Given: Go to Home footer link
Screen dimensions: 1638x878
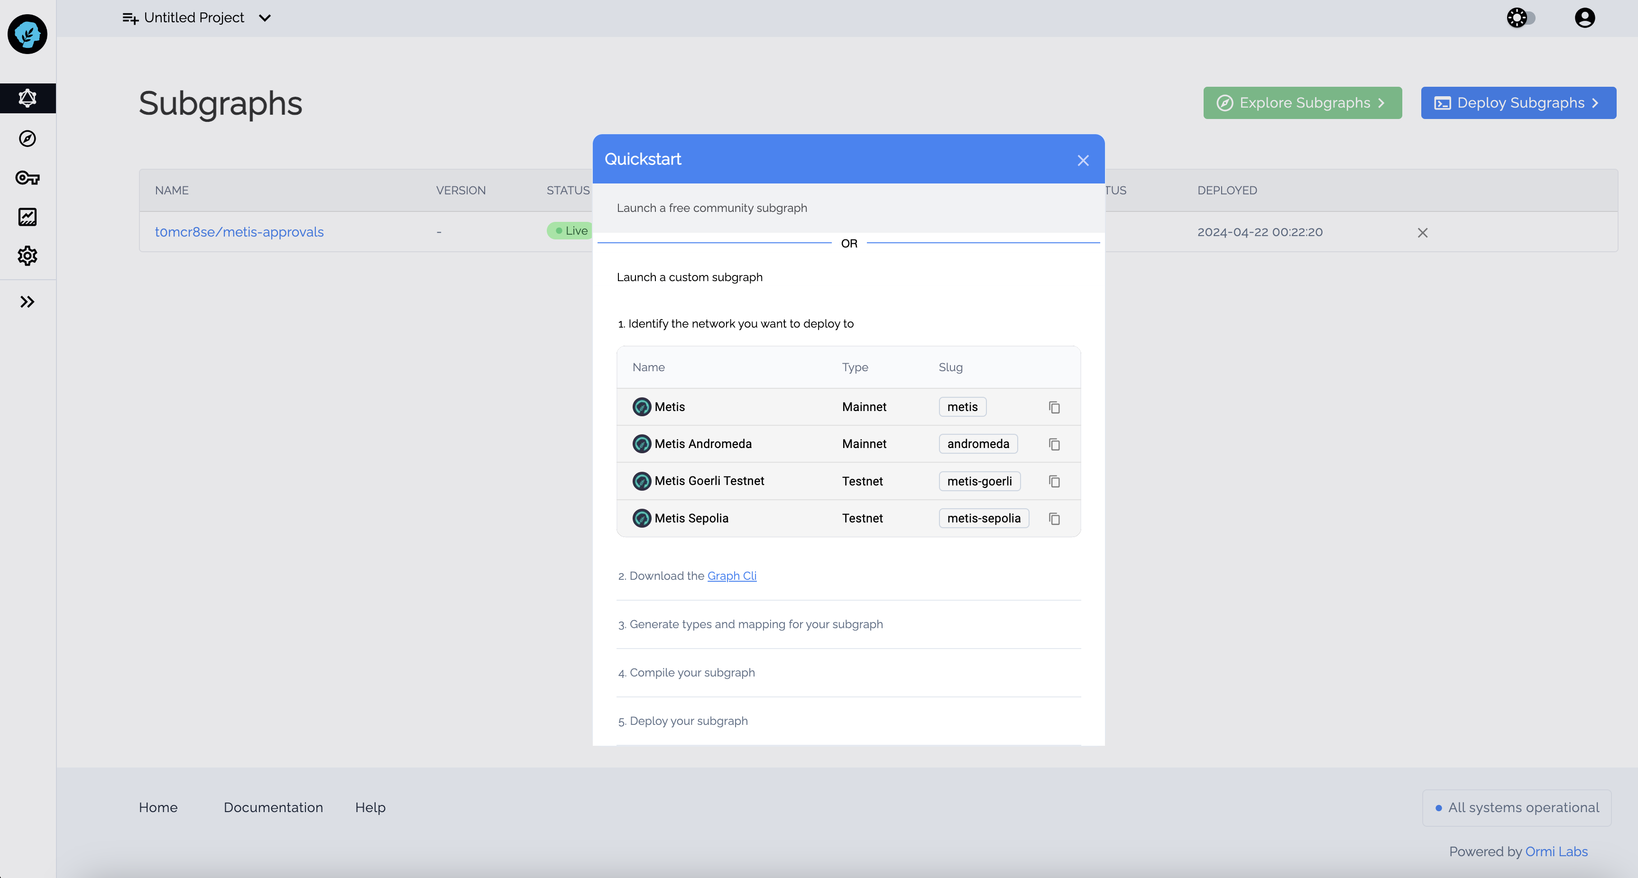Looking at the screenshot, I should [158, 808].
